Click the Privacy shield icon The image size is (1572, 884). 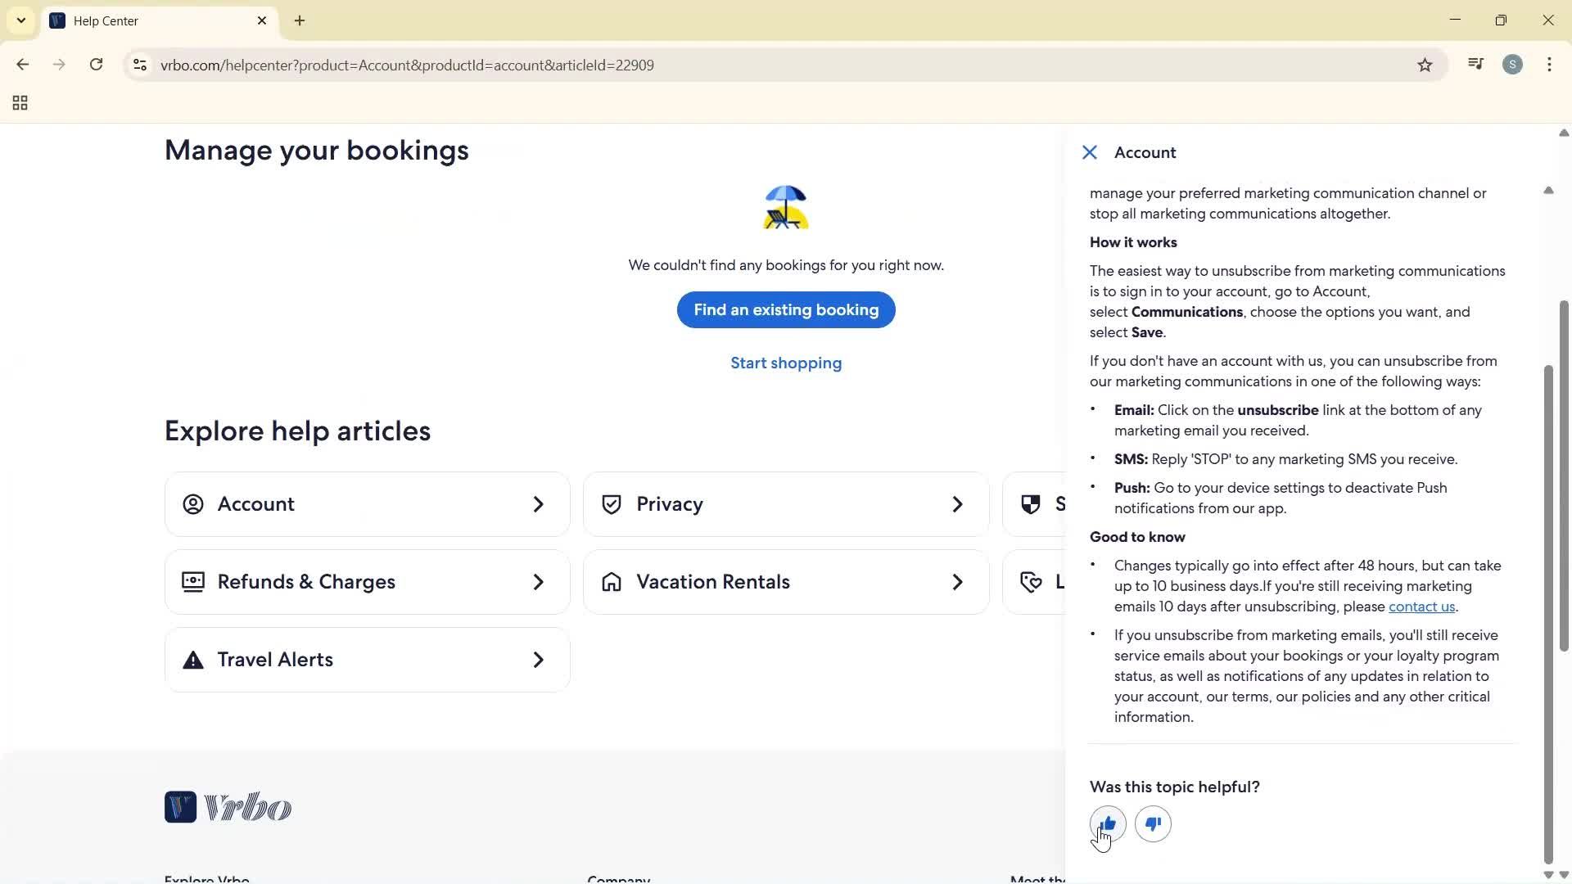[612, 504]
